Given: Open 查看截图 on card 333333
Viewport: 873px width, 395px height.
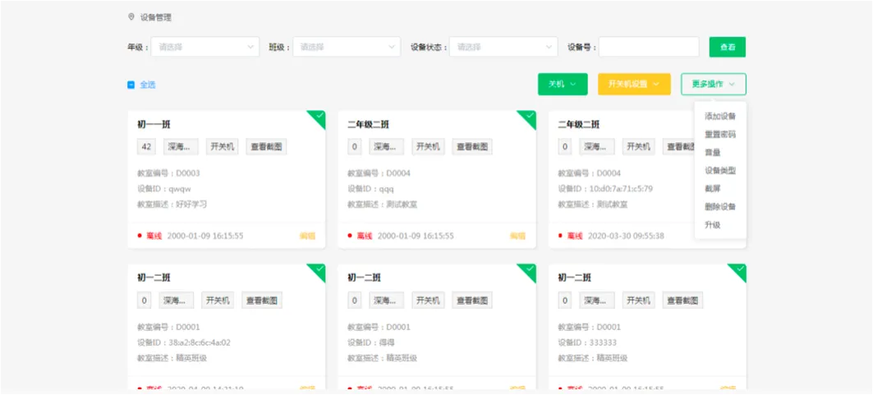Looking at the screenshot, I should coord(682,301).
